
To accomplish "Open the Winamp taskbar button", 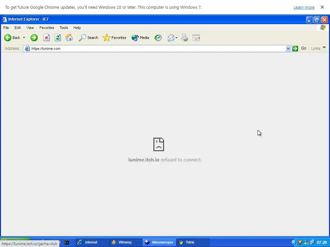I will [125, 242].
